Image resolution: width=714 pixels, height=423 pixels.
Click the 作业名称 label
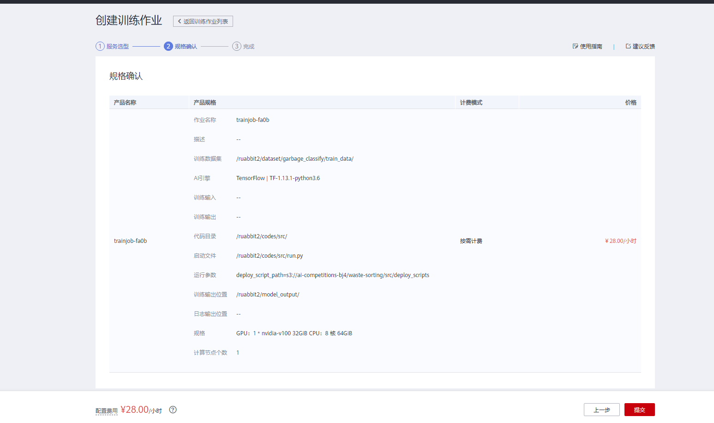click(205, 120)
